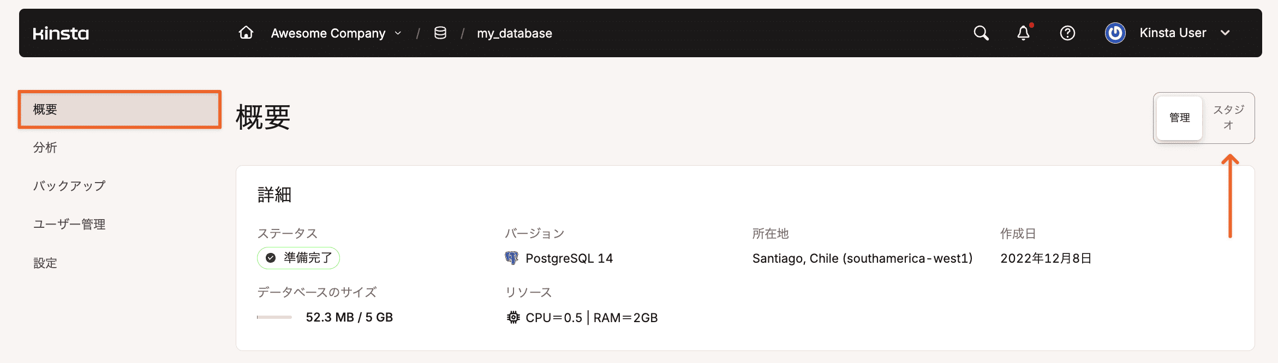Open notifications bell
The width and height of the screenshot is (1278, 363).
(1023, 33)
